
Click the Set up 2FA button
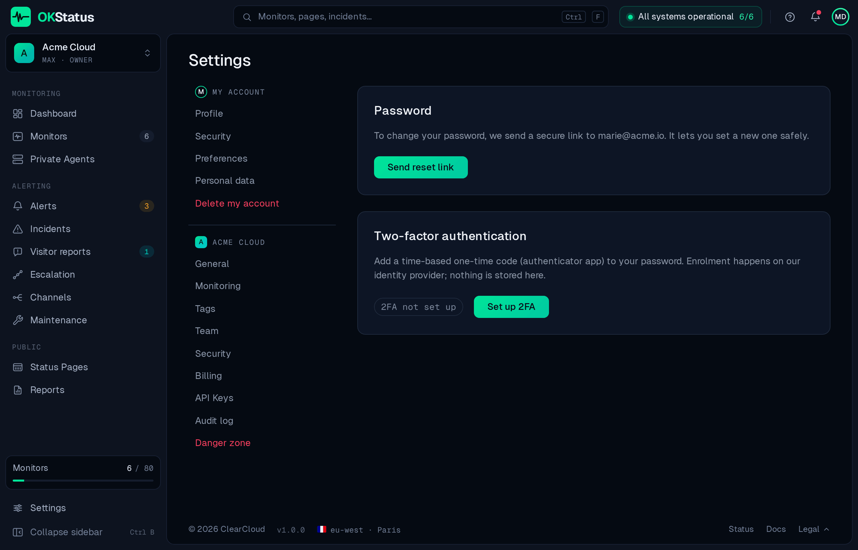(511, 307)
